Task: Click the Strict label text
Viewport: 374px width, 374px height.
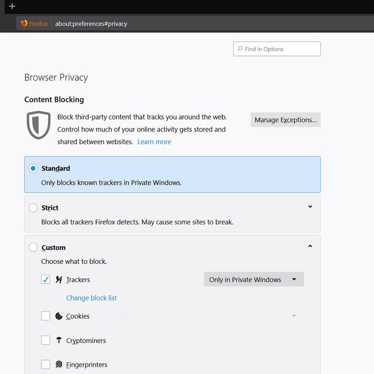Action: (x=50, y=208)
